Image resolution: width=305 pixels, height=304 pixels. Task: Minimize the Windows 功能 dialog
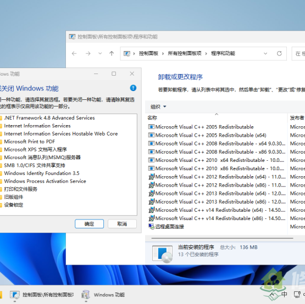click(96, 74)
